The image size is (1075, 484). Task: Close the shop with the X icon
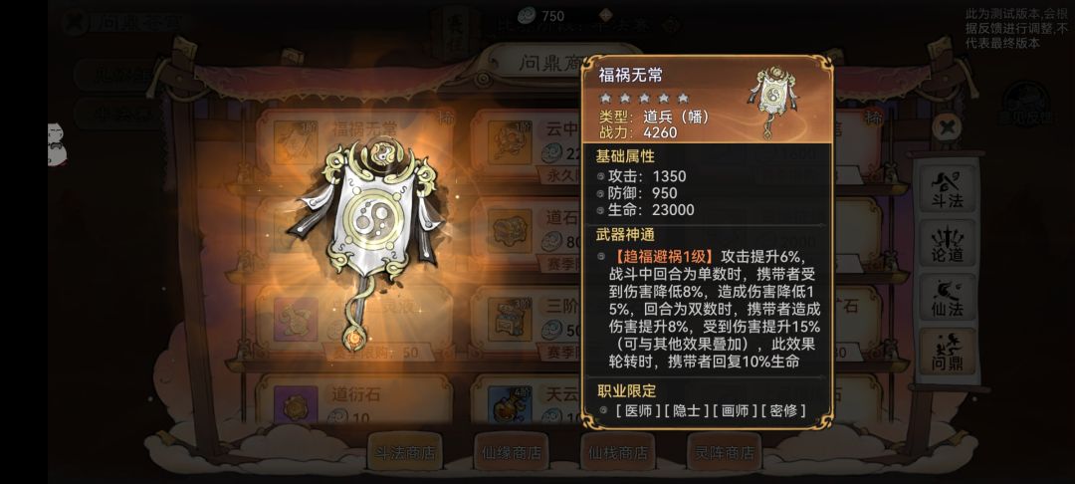pos(947,127)
